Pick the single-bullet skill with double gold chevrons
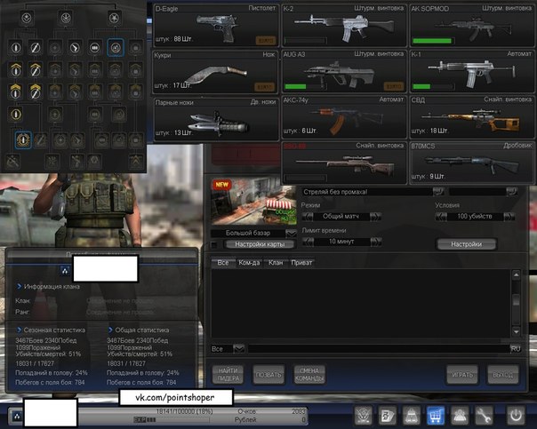Screen dimensions: 537x429 tap(16, 91)
